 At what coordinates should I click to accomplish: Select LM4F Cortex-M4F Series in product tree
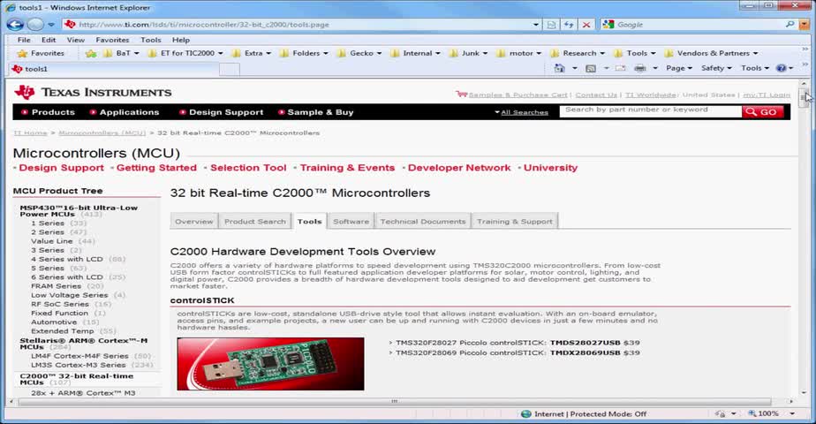click(x=79, y=356)
